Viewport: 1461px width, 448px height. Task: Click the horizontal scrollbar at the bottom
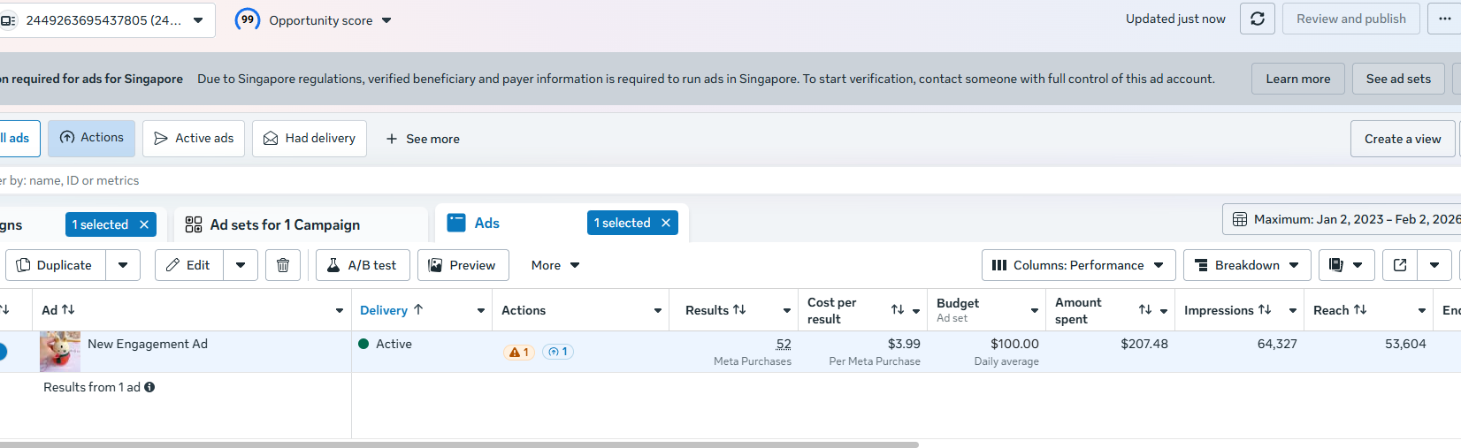coord(460,444)
